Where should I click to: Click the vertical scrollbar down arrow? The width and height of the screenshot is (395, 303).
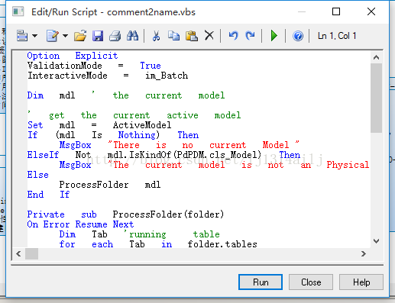click(x=376, y=240)
